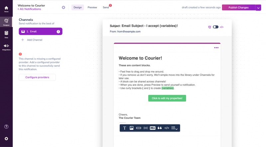The width and height of the screenshot is (266, 147).
Task: Add an Image block from toolbar
Action: (131, 128)
